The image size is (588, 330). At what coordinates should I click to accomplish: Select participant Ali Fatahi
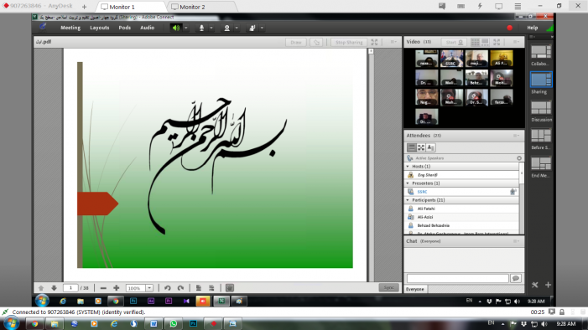[461, 209]
